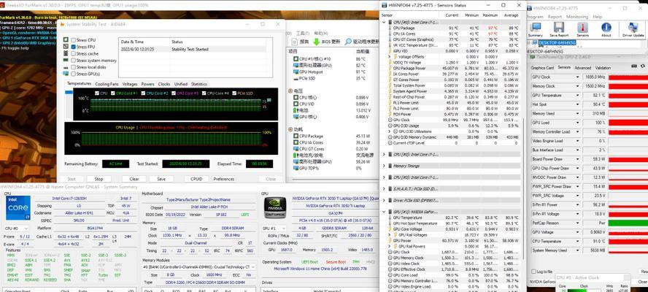Click the Stress GPU(s) monitor icon
The height and width of the screenshot is (292, 648).
point(66,74)
